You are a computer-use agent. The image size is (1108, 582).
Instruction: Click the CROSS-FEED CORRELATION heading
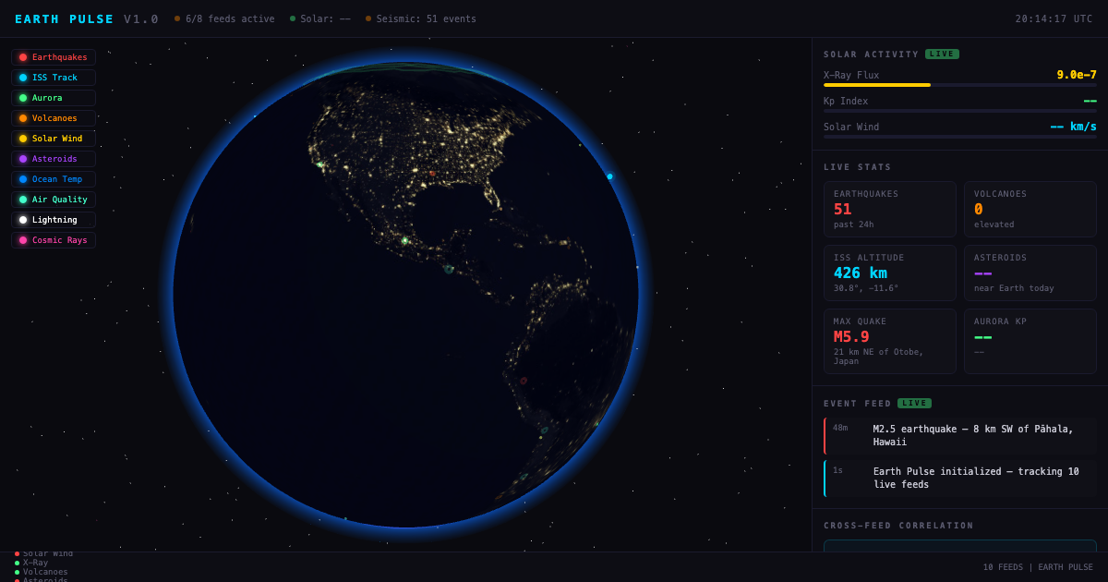(x=898, y=526)
